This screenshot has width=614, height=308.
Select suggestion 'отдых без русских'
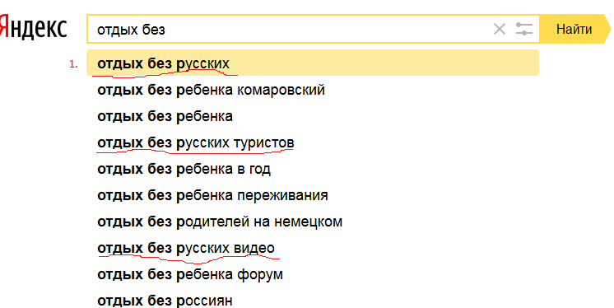point(313,63)
